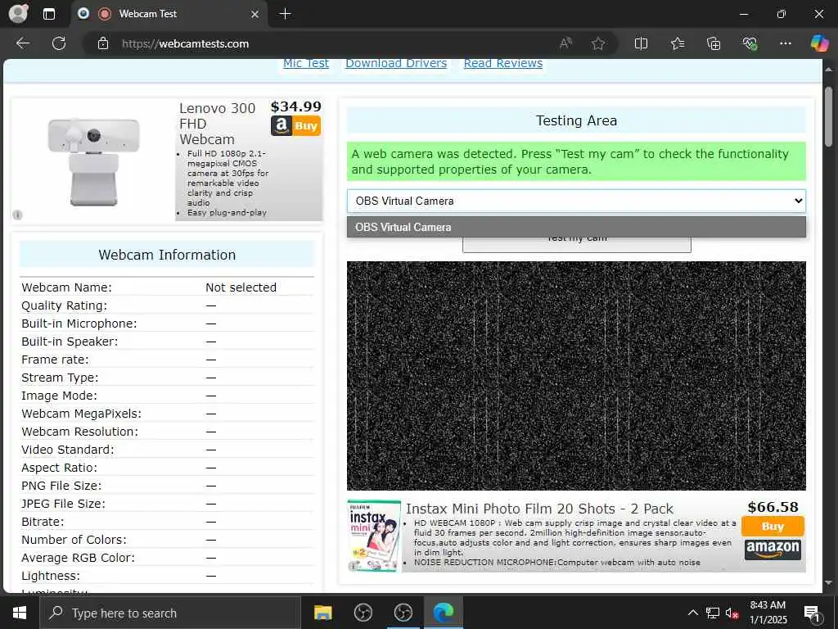Click the webcam preview noise area
Screen dimensions: 838x629
click(576, 375)
